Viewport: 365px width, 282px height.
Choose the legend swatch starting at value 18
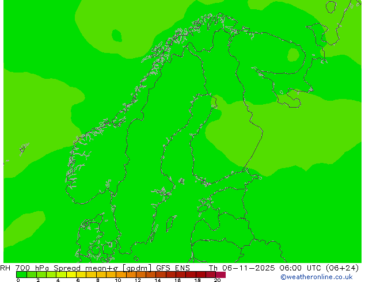[x=201, y=275]
